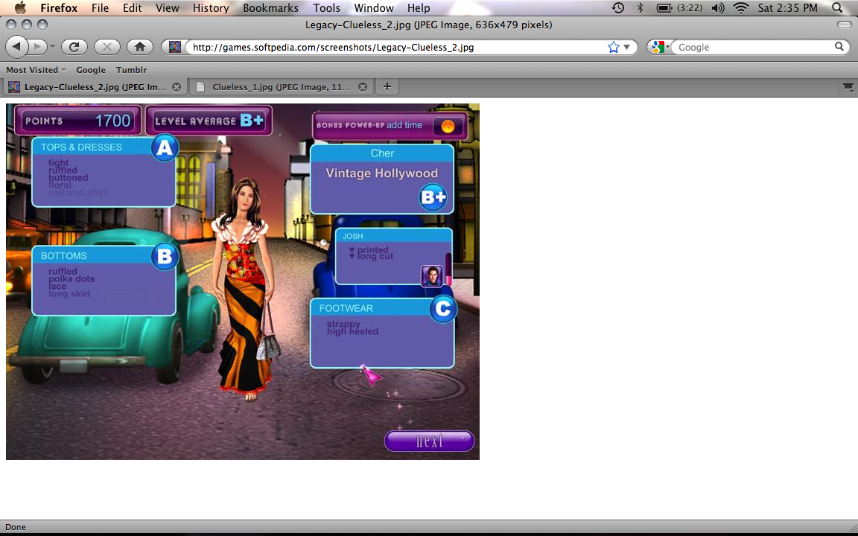Open the Firefox application menu

click(x=59, y=8)
